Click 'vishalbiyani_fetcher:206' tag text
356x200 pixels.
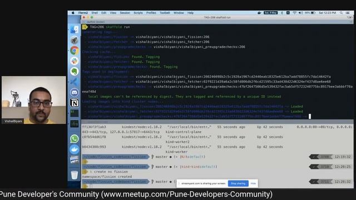click(172, 42)
